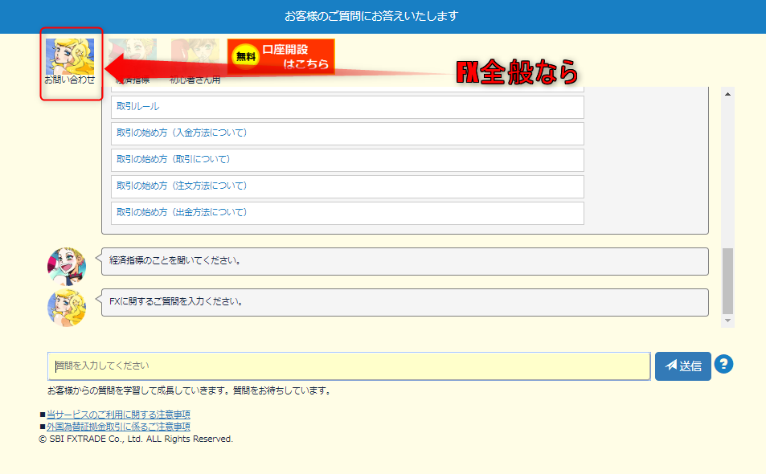Select the お問い合わせ character icon
Screen dimensions: 766x474
coord(70,58)
